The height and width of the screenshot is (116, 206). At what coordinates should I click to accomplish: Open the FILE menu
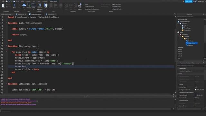coord(3,1)
